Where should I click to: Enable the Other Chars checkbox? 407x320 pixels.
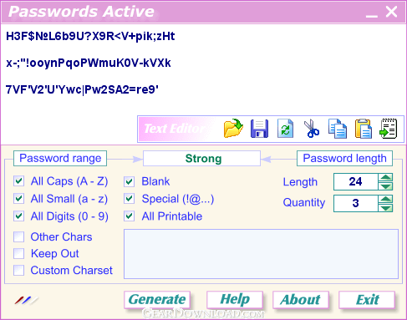[x=18, y=236]
